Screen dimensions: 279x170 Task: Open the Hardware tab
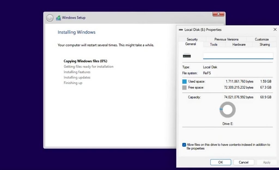click(x=239, y=45)
